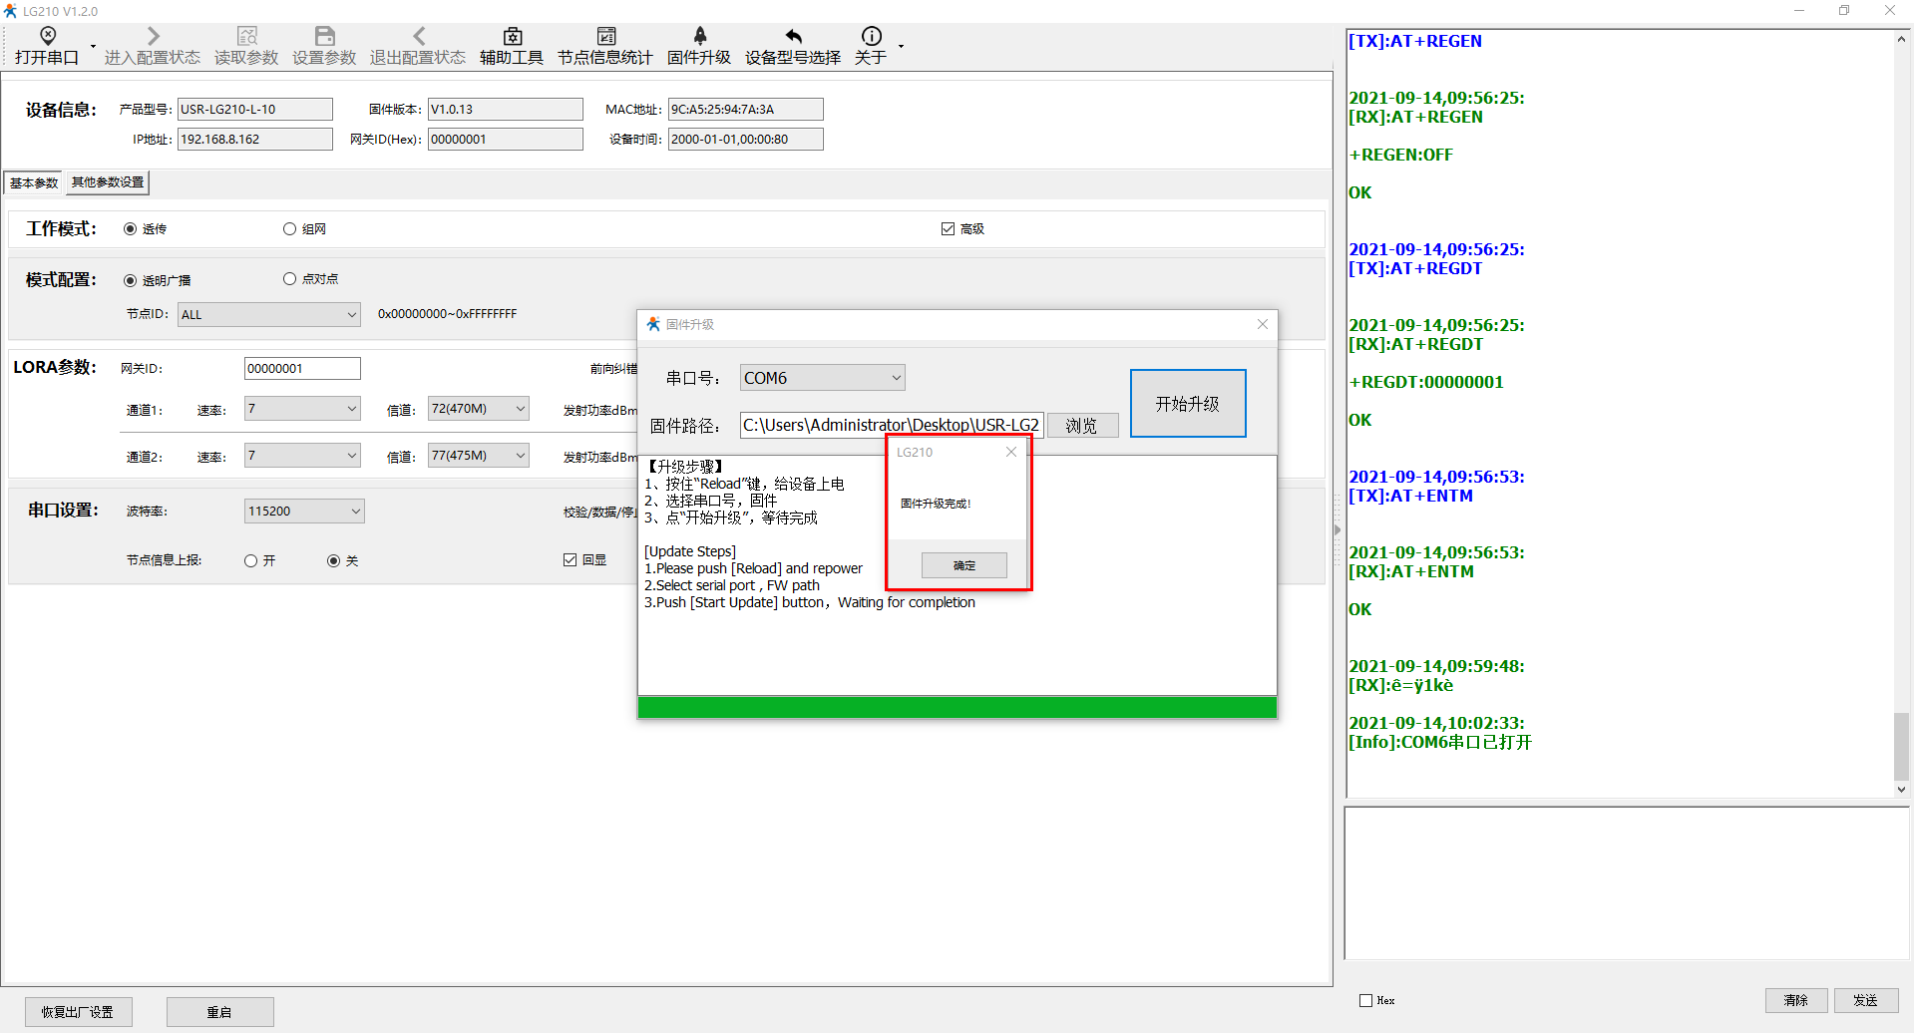The image size is (1914, 1033).
Task: Click the green firmware upgrade progress bar
Action: pyautogui.click(x=957, y=708)
